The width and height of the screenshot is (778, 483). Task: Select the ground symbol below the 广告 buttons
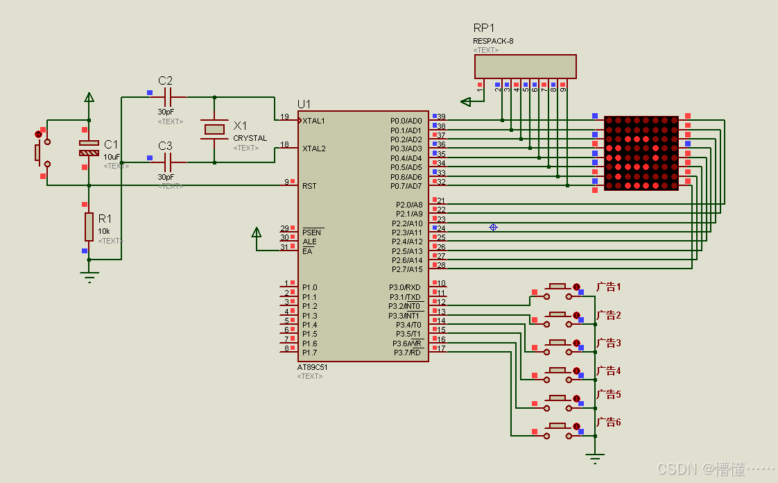(x=595, y=458)
